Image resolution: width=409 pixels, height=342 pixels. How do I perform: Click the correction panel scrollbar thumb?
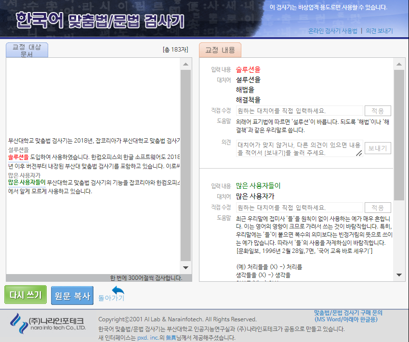(399, 135)
